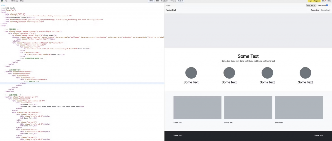Click the navbar-toggler-icon span code line

pyautogui.click(x=36, y=39)
